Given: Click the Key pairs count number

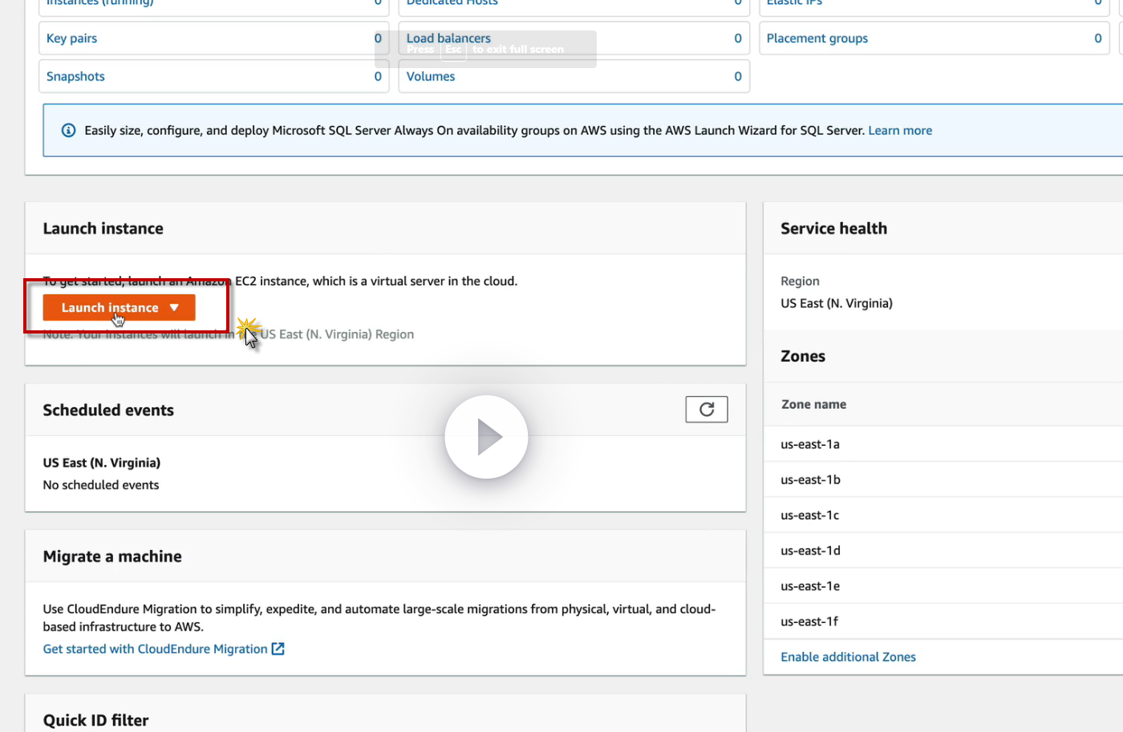Looking at the screenshot, I should coord(378,38).
